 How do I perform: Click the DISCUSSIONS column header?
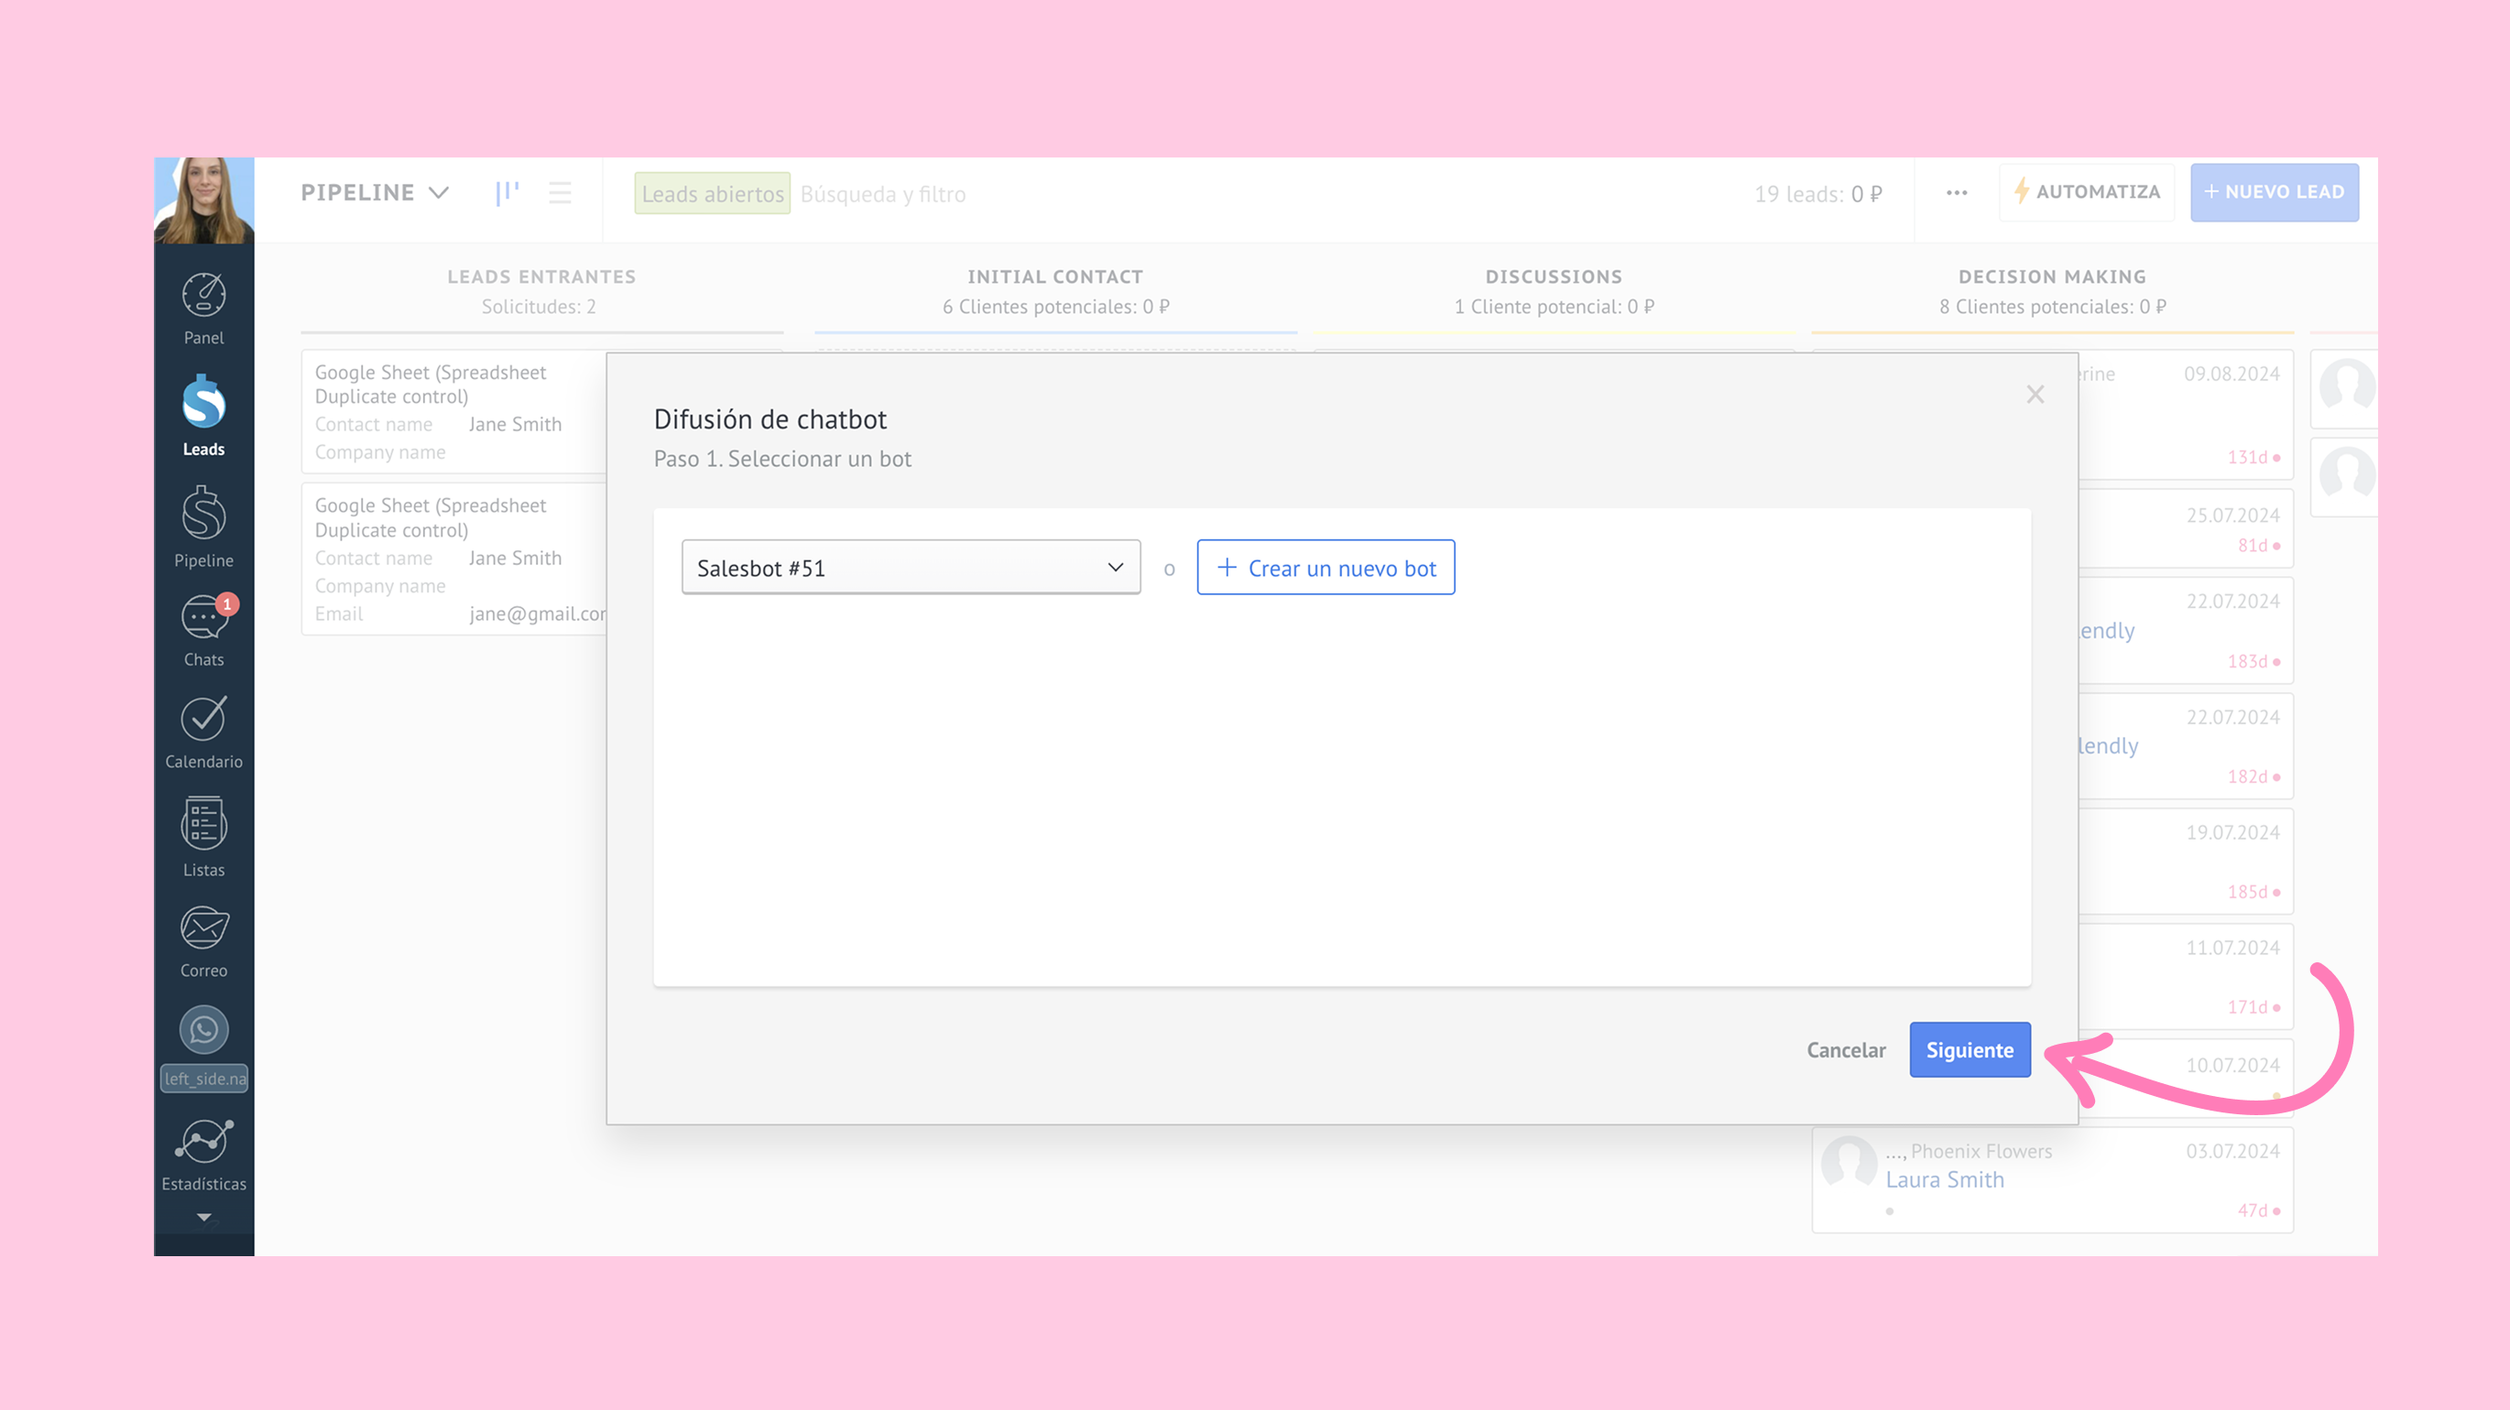click(1553, 277)
